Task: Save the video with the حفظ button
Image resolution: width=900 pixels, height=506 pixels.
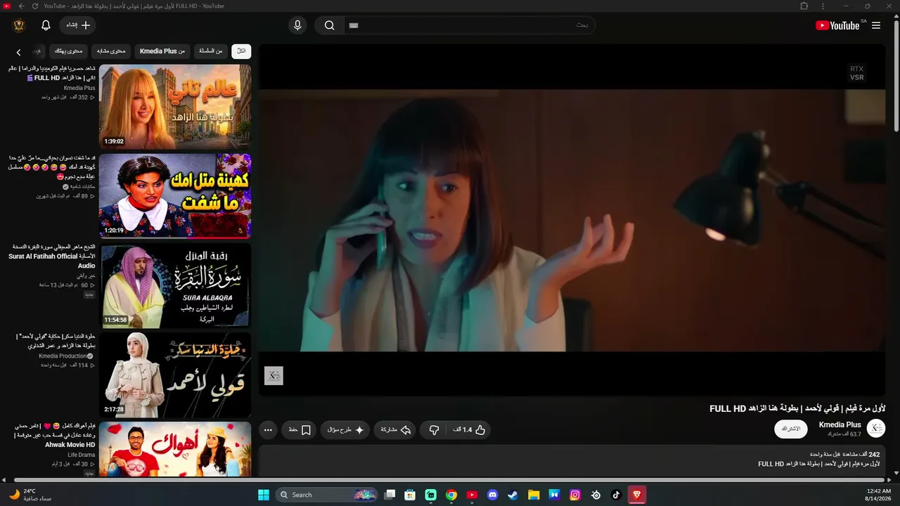Action: pyautogui.click(x=300, y=429)
